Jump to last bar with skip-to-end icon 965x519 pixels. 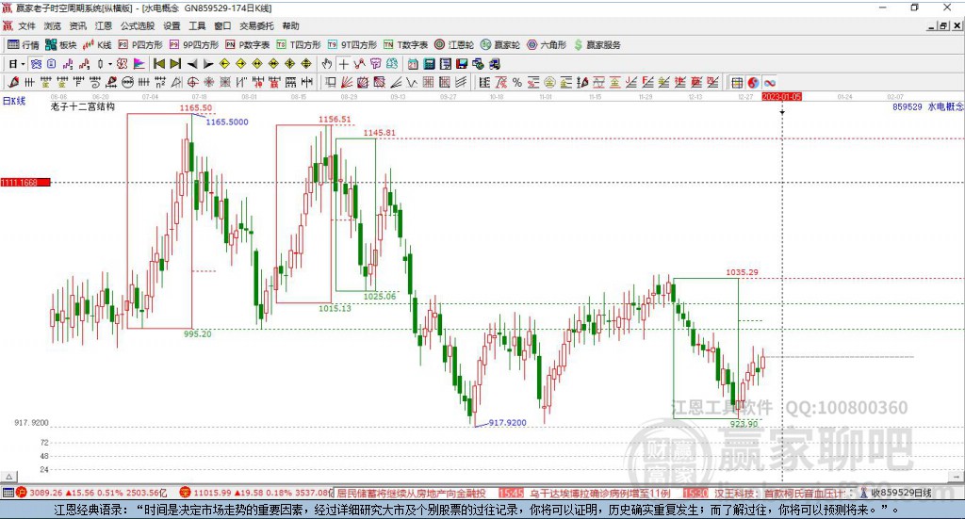coord(175,64)
